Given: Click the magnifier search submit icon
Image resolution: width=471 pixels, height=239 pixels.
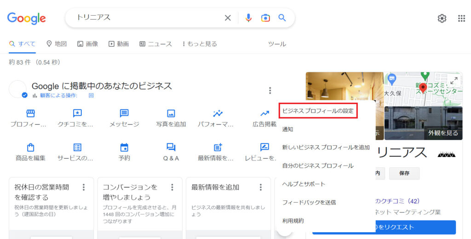Looking at the screenshot, I should pyautogui.click(x=282, y=18).
